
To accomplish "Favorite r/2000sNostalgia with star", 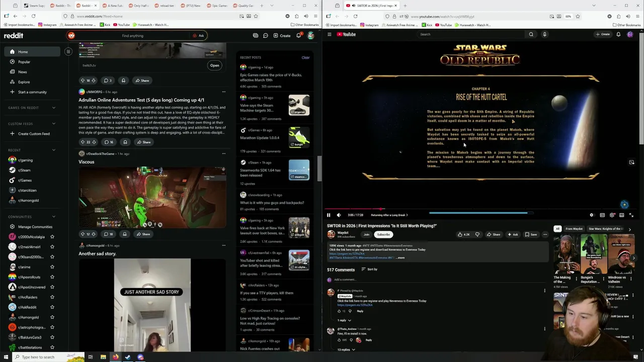I will point(52,237).
